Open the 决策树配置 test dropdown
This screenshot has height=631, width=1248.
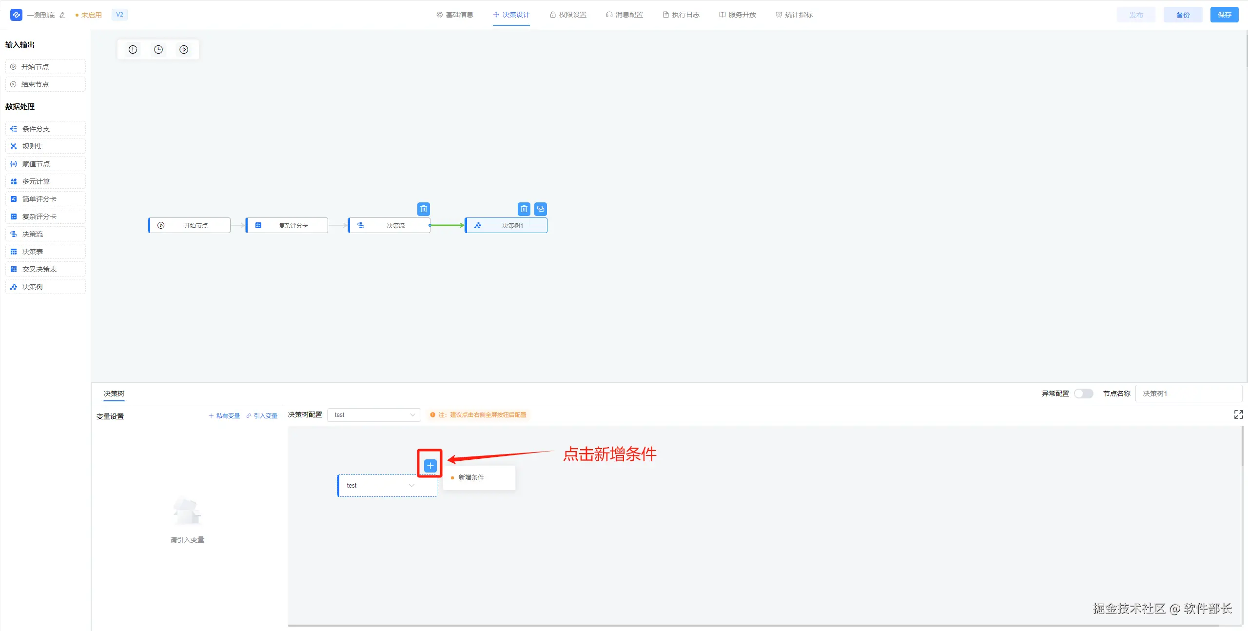pos(374,415)
